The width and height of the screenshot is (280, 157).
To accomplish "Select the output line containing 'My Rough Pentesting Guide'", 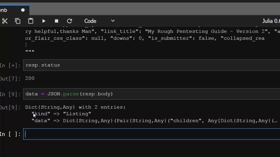I will point(153,31).
